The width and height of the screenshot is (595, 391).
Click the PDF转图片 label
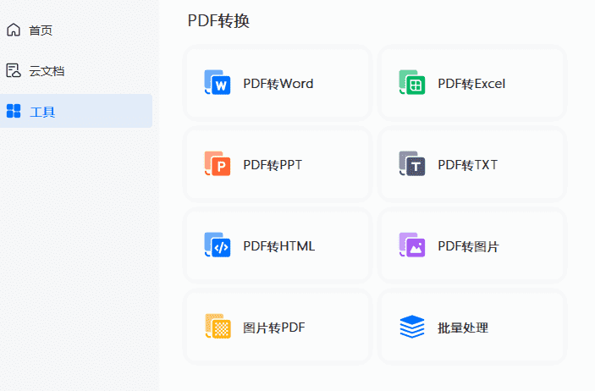click(x=468, y=246)
